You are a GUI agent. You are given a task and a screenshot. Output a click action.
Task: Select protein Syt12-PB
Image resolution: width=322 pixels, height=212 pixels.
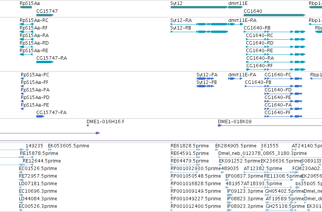click(x=207, y=82)
